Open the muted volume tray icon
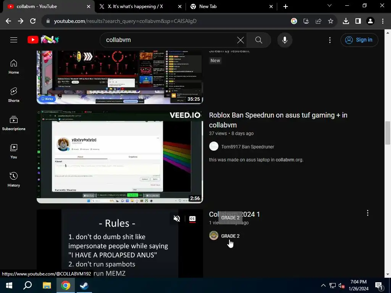 pyautogui.click(x=341, y=285)
